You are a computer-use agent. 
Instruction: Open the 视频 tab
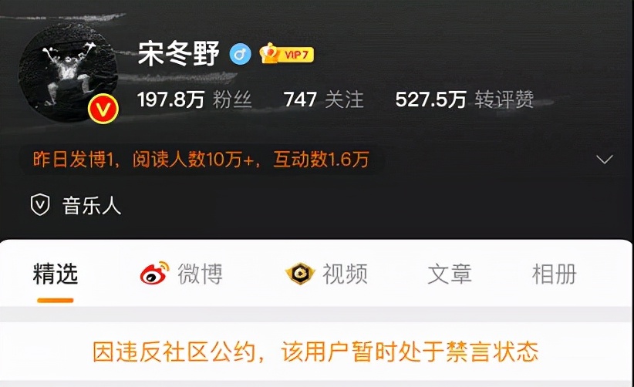[345, 274]
